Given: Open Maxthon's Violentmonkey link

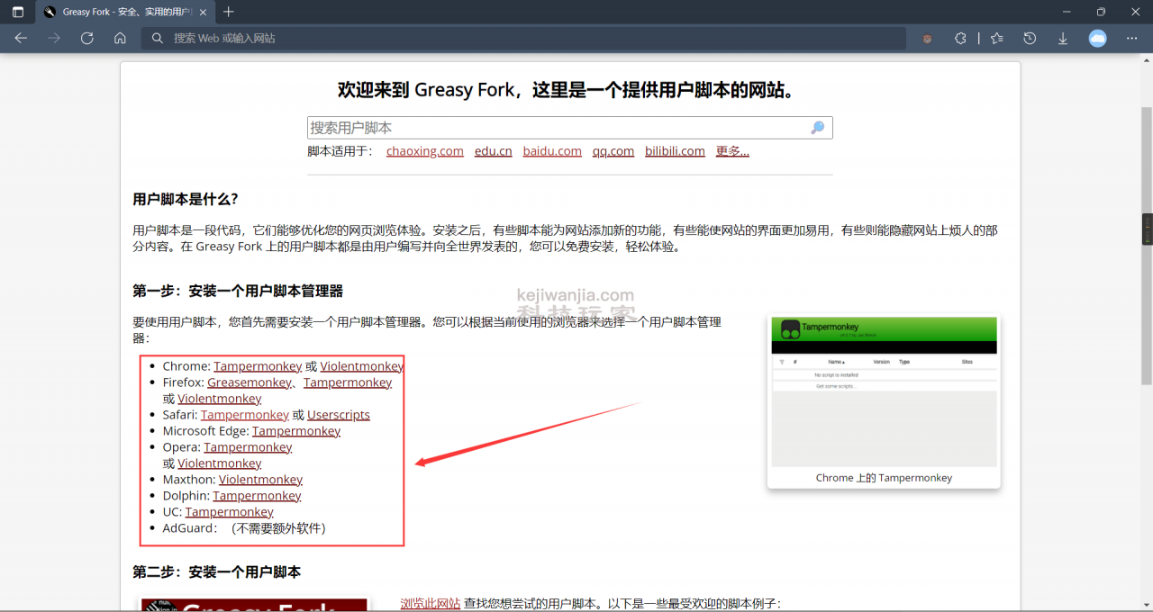Looking at the screenshot, I should coord(260,480).
